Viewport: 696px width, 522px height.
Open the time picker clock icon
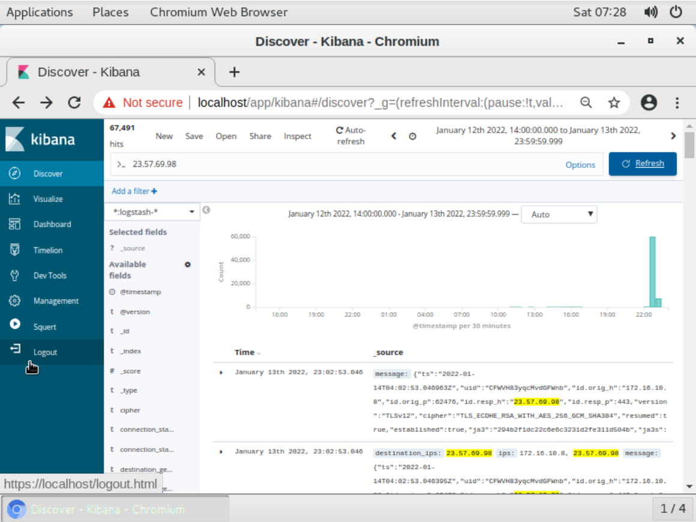point(412,136)
